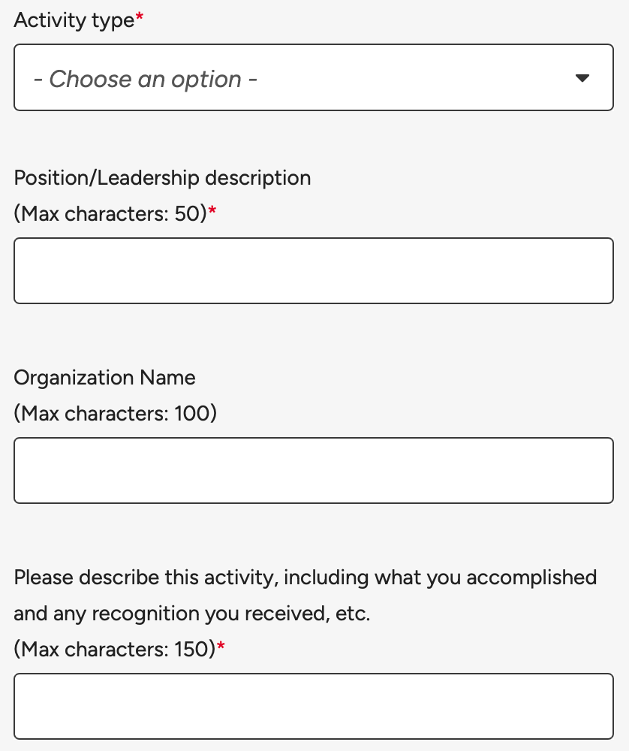Click the "Activity type" label
The image size is (629, 751).
(74, 20)
